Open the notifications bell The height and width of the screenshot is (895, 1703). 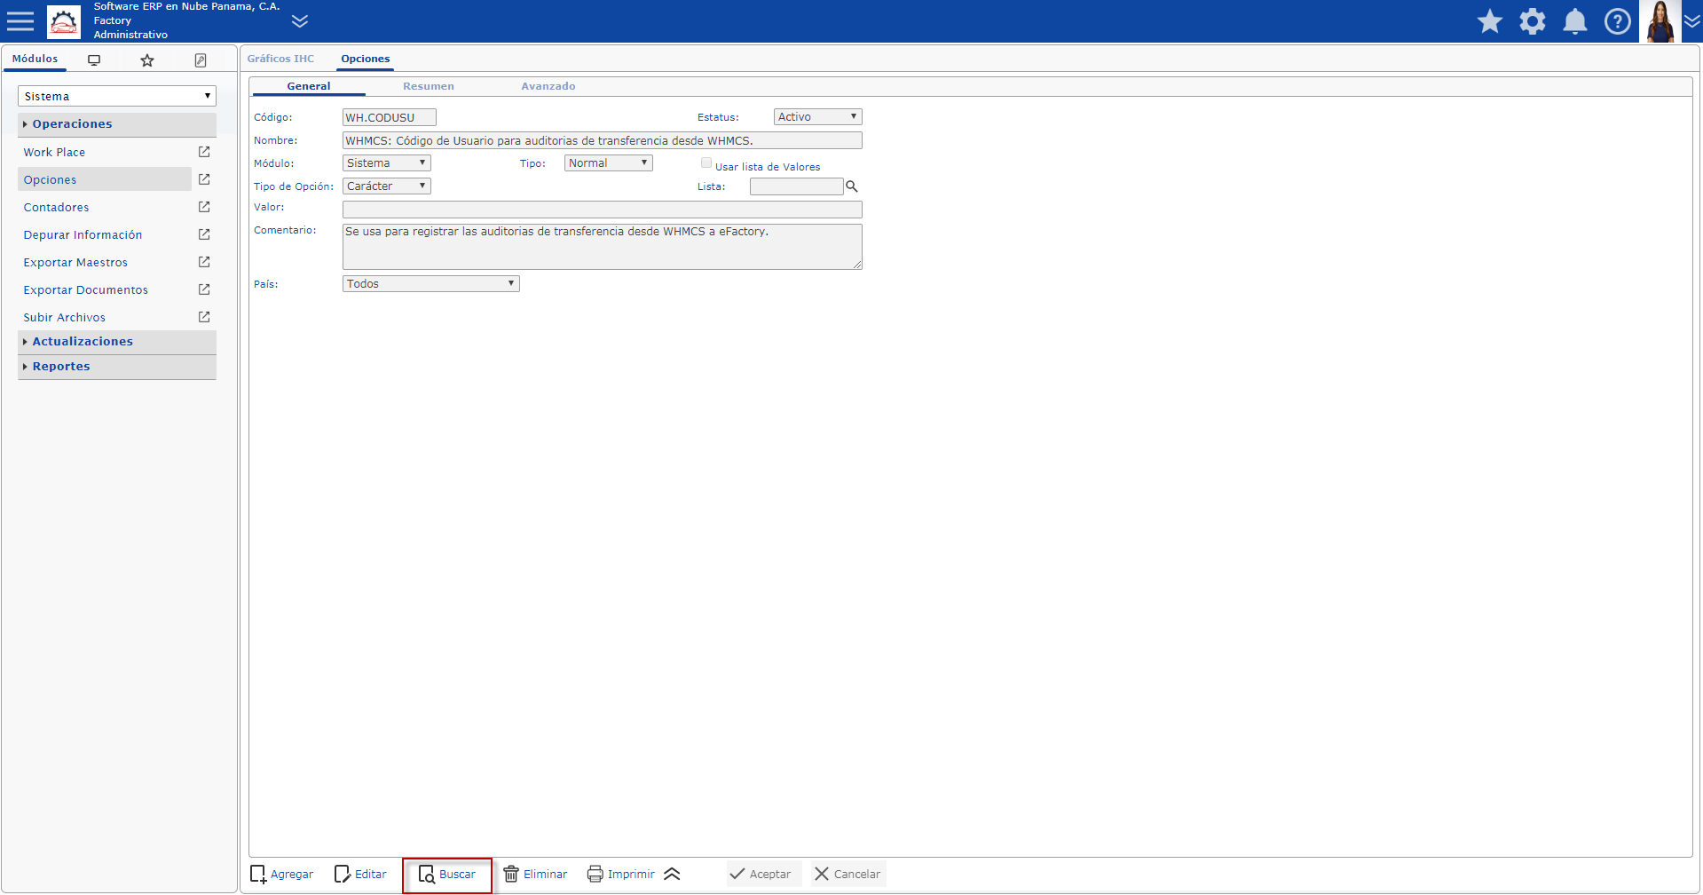coord(1575,21)
